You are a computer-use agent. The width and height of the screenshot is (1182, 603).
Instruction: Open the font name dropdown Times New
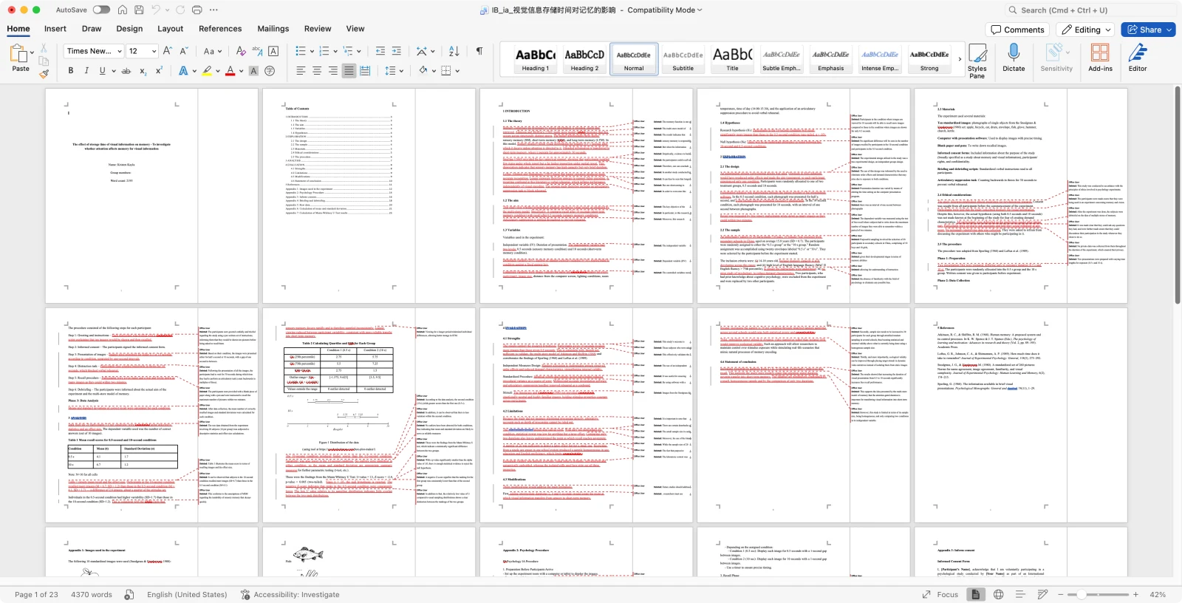pos(94,51)
